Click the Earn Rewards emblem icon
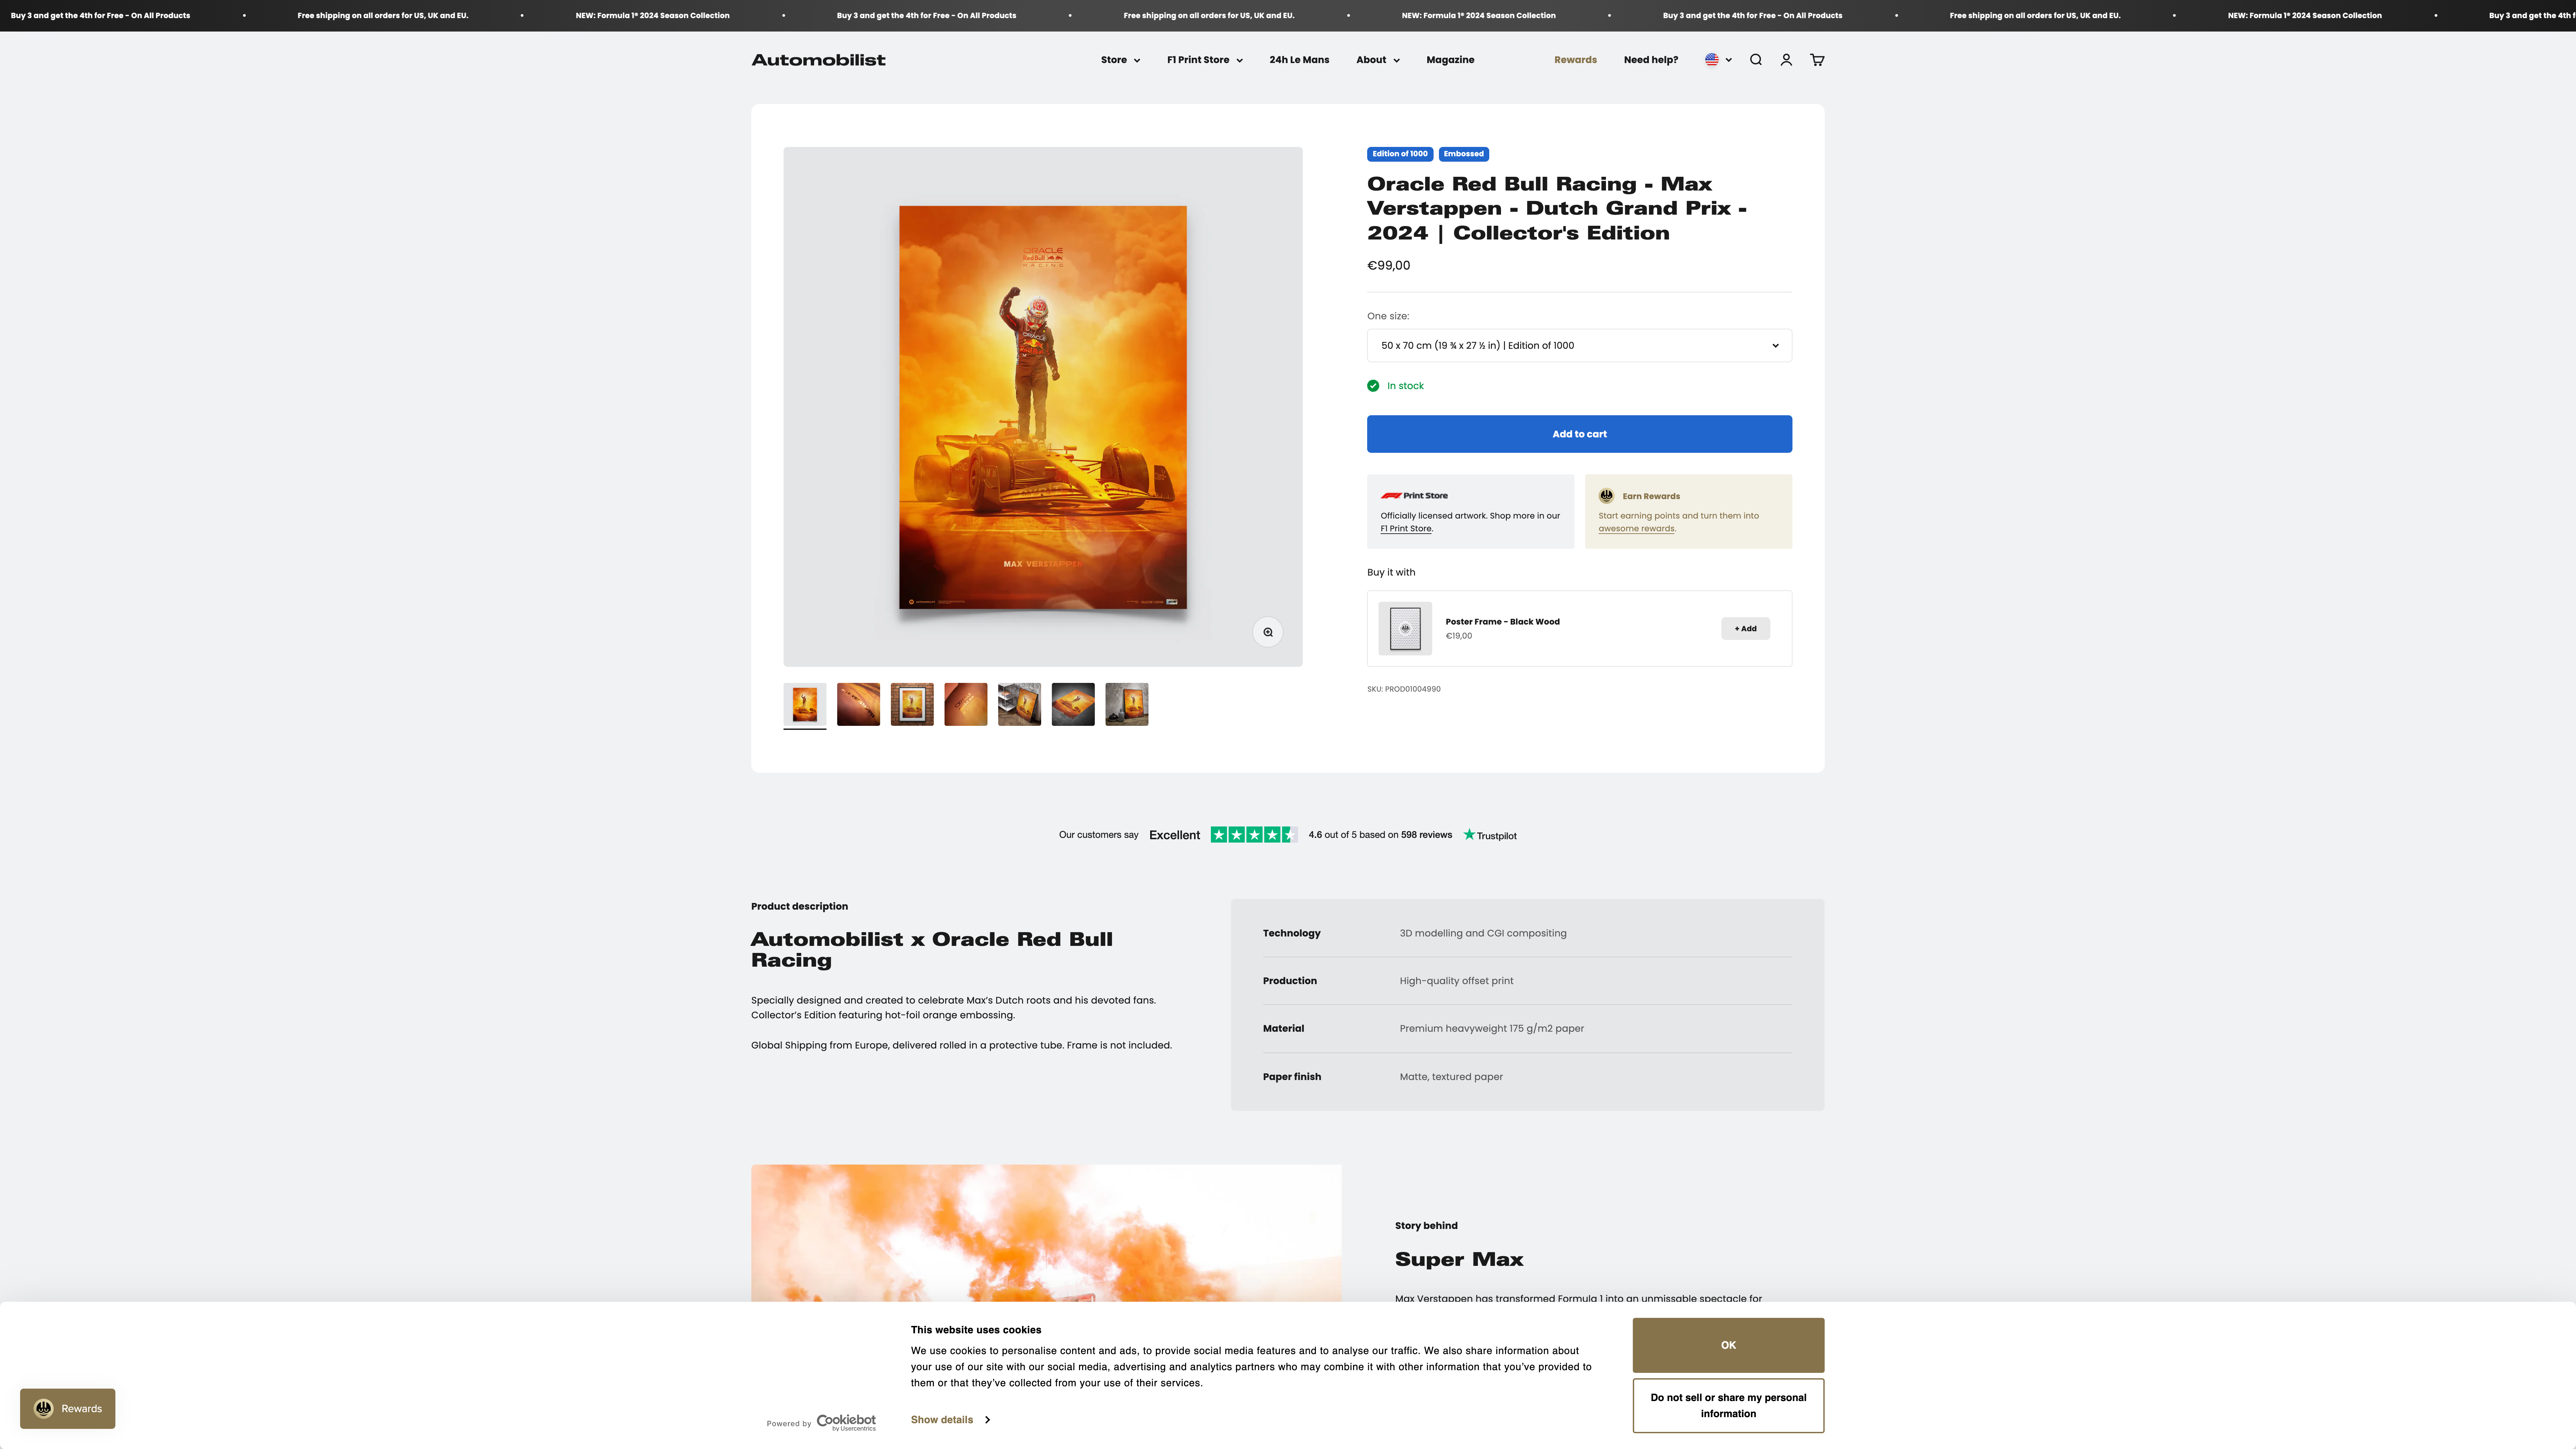 coord(1606,496)
